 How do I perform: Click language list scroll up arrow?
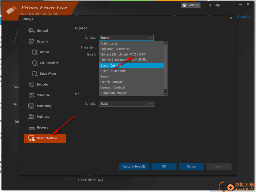(x=165, y=43)
